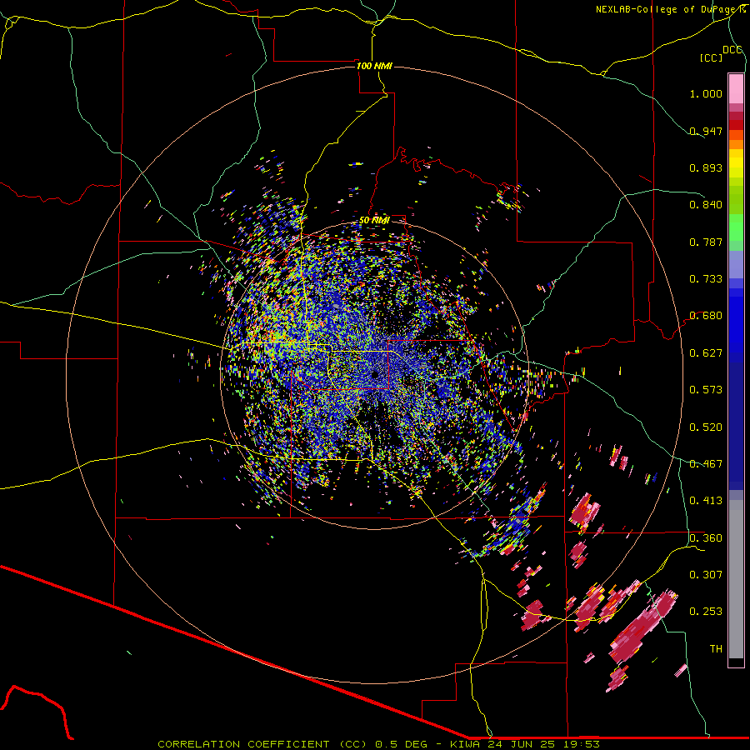This screenshot has height=750, width=750.
Task: Pick the gray swatch near 0.307
Action: [x=736, y=579]
